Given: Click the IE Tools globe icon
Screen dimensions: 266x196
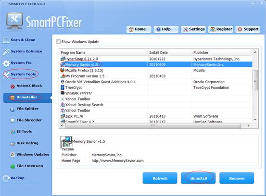Looking at the screenshot, I should [x=13, y=132].
